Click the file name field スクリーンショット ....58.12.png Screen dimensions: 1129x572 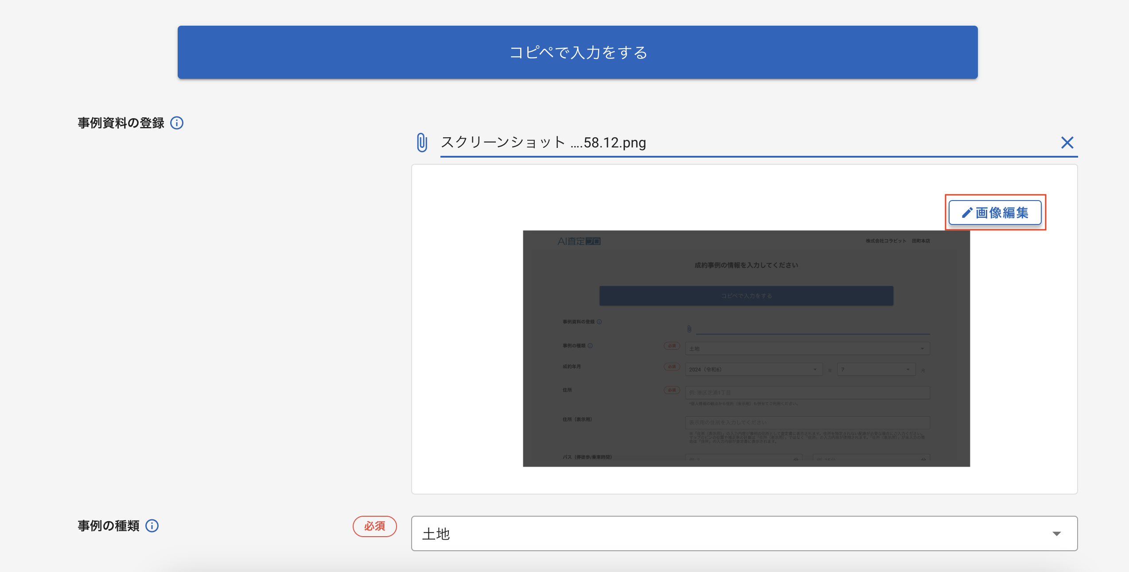[759, 143]
